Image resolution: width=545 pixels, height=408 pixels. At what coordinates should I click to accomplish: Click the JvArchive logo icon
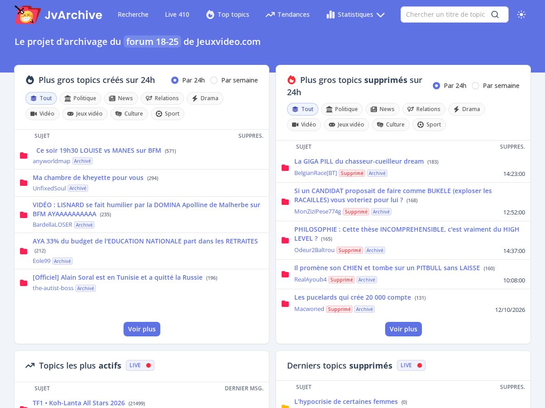tap(27, 15)
